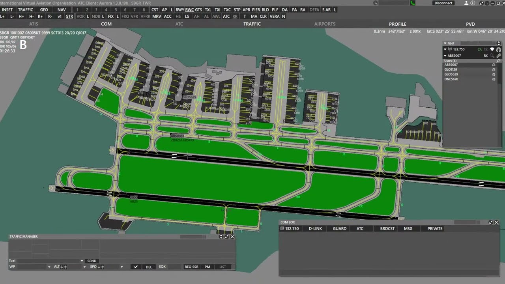Open the GEO menu
The image size is (505, 284).
44,9
